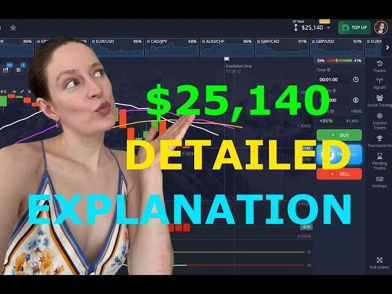392x294 pixels.
Task: Open the Trades history icon
Action: pyautogui.click(x=380, y=64)
